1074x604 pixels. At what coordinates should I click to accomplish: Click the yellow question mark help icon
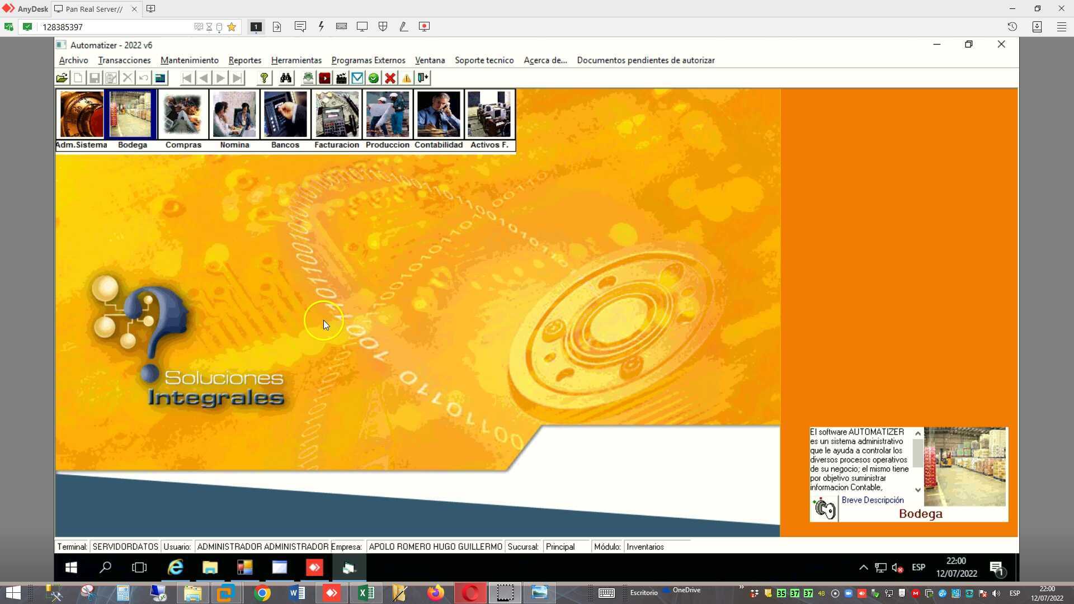[264, 78]
